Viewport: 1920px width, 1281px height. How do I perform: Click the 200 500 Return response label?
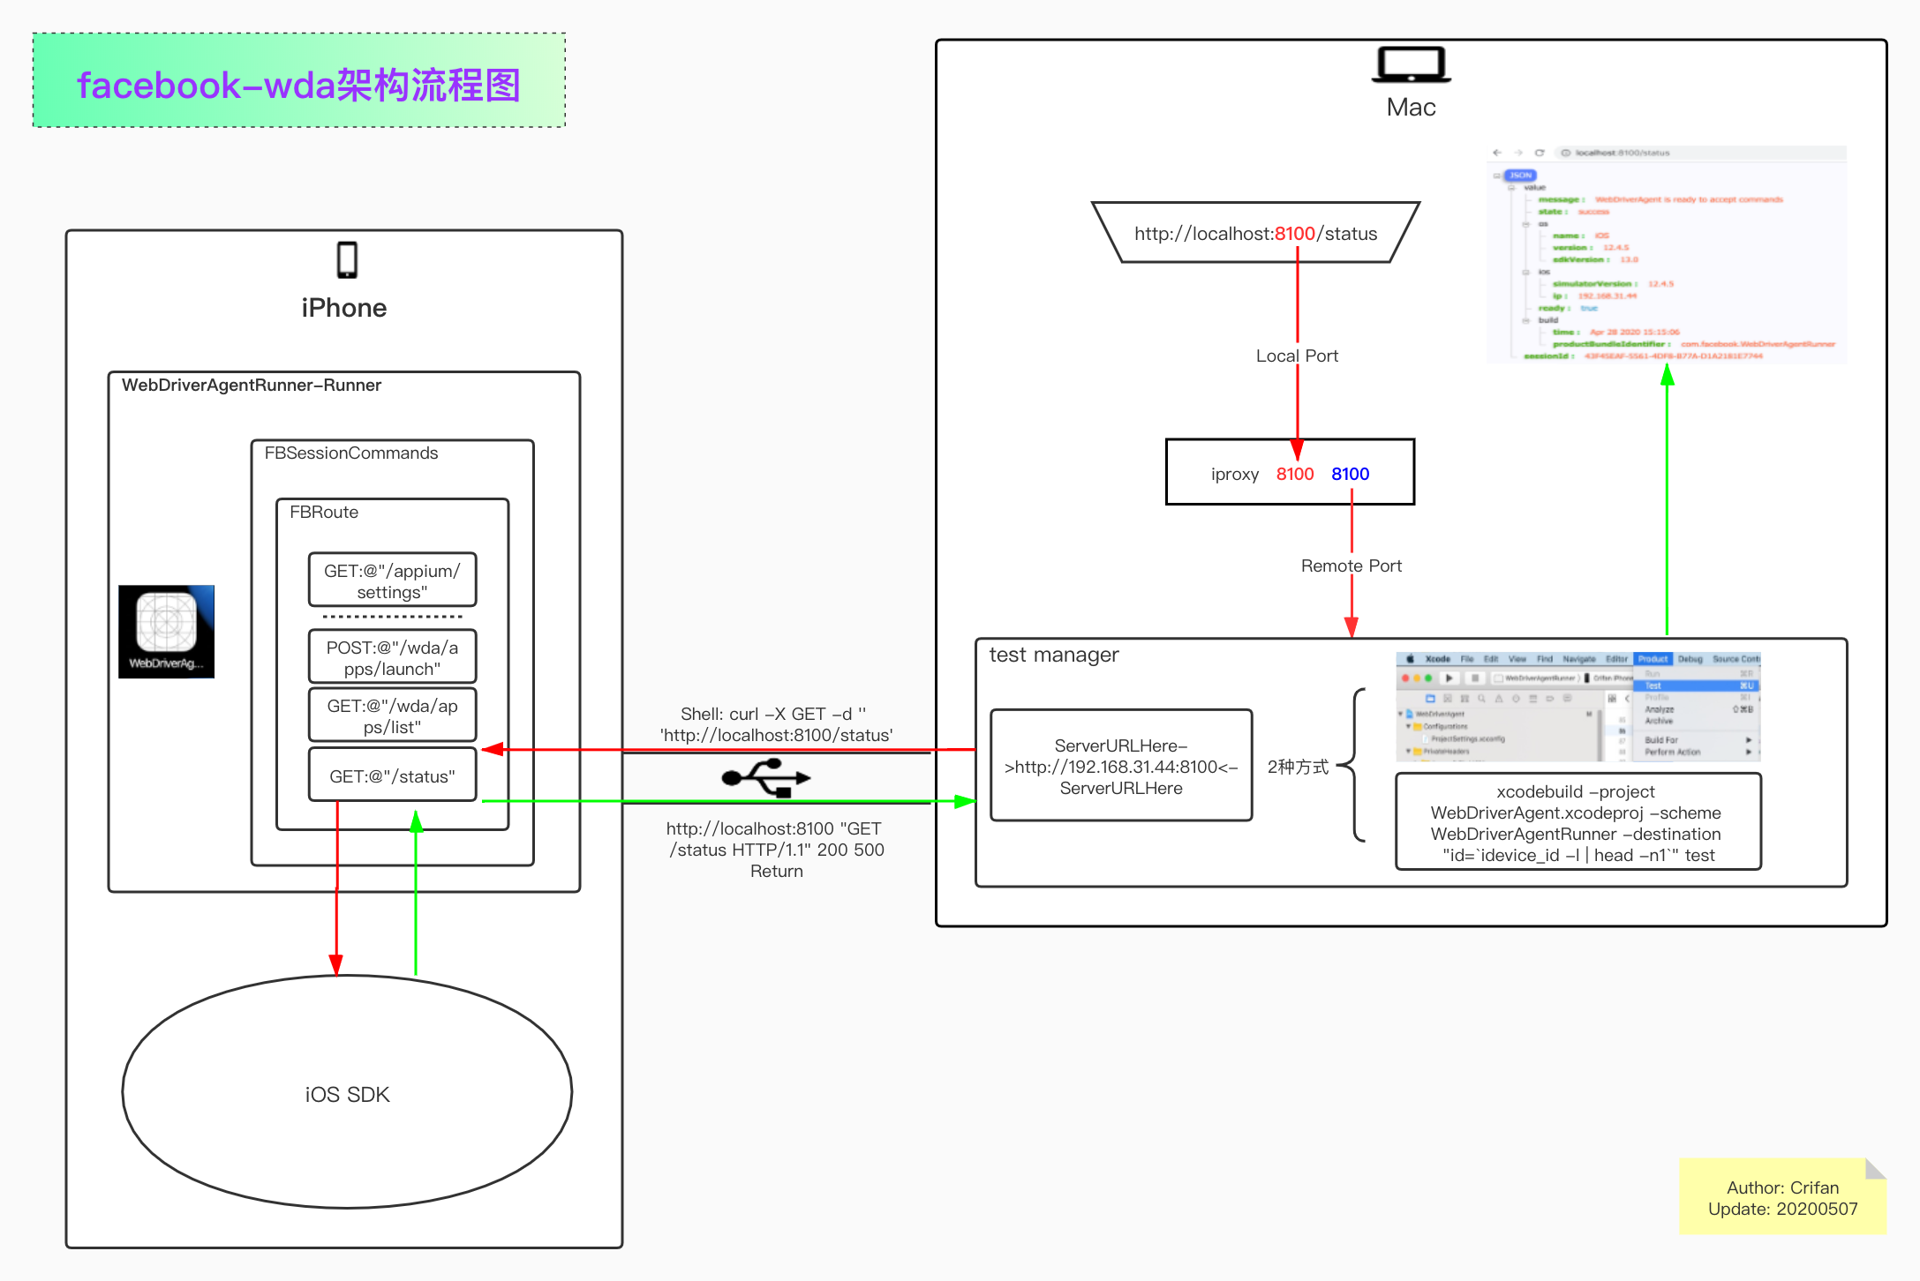click(776, 849)
